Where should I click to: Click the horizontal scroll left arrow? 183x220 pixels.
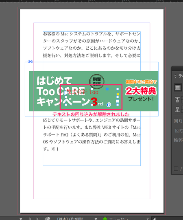click(x=154, y=219)
